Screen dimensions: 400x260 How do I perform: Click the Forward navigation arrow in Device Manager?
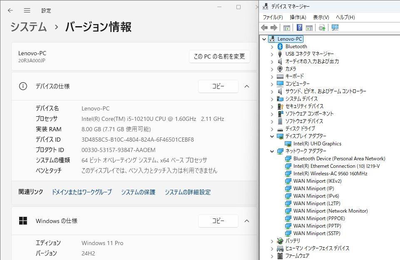274,28
